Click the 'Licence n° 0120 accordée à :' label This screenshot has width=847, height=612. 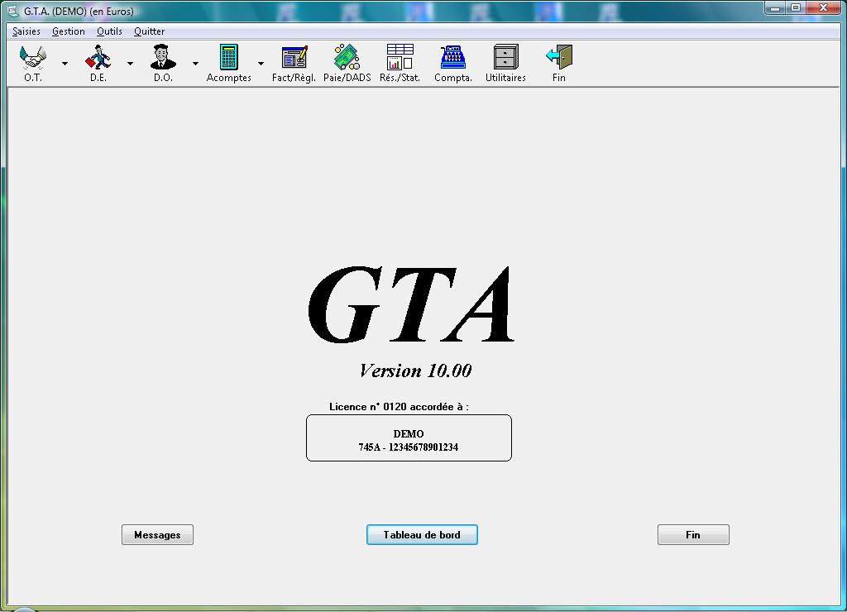click(399, 407)
